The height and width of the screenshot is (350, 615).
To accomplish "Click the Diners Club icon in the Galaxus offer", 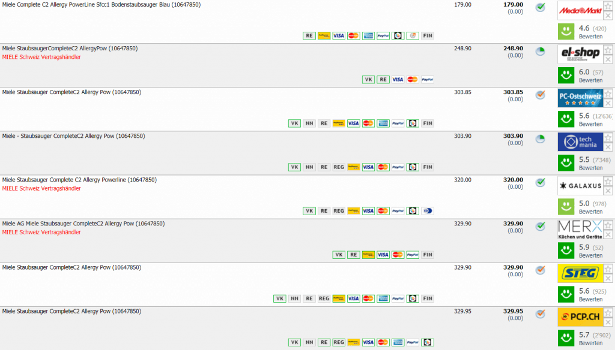I will coord(428,211).
